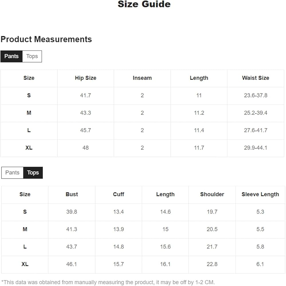Click the 6.1 sleeve length cell
Screen dimensions: 286x286
260,264
